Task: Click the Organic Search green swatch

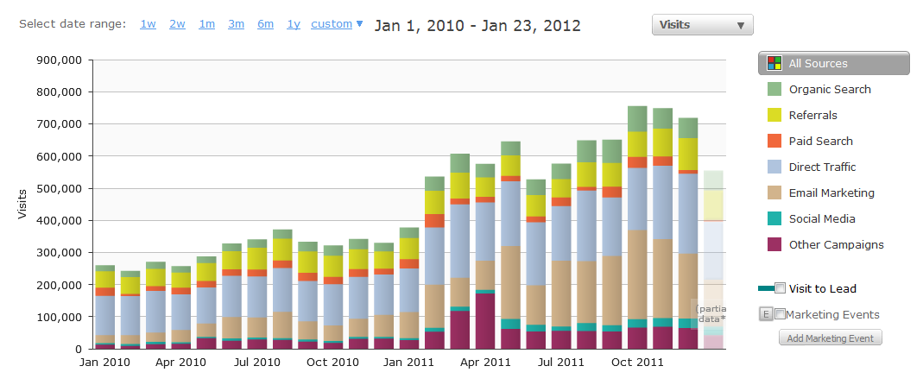Action: pyautogui.click(x=774, y=90)
